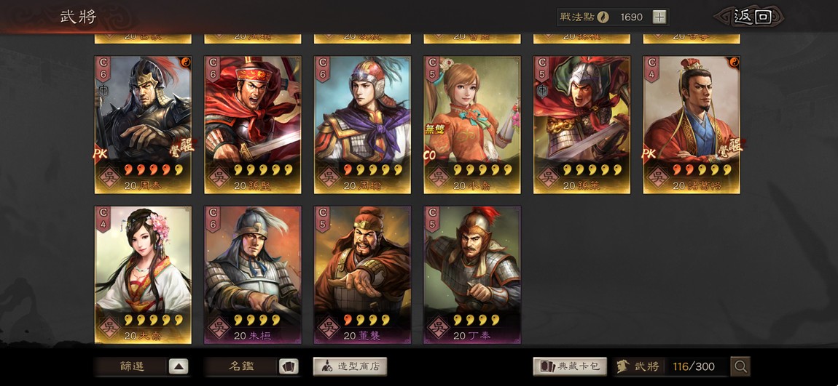Select the 孫堅 general card
838x386 pixels.
click(x=253, y=125)
